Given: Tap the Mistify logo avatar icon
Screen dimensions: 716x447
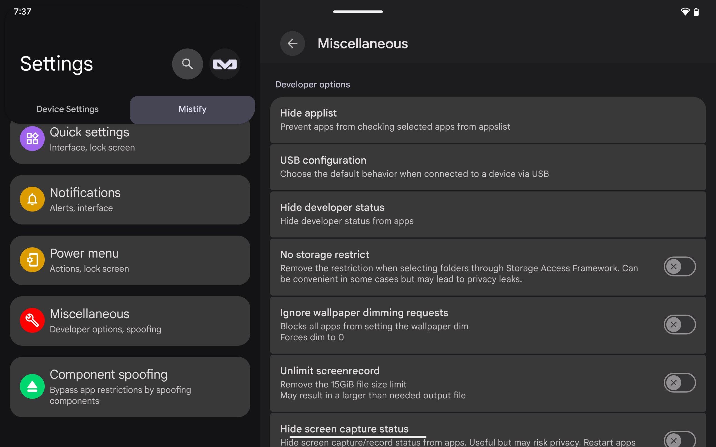Looking at the screenshot, I should [225, 64].
